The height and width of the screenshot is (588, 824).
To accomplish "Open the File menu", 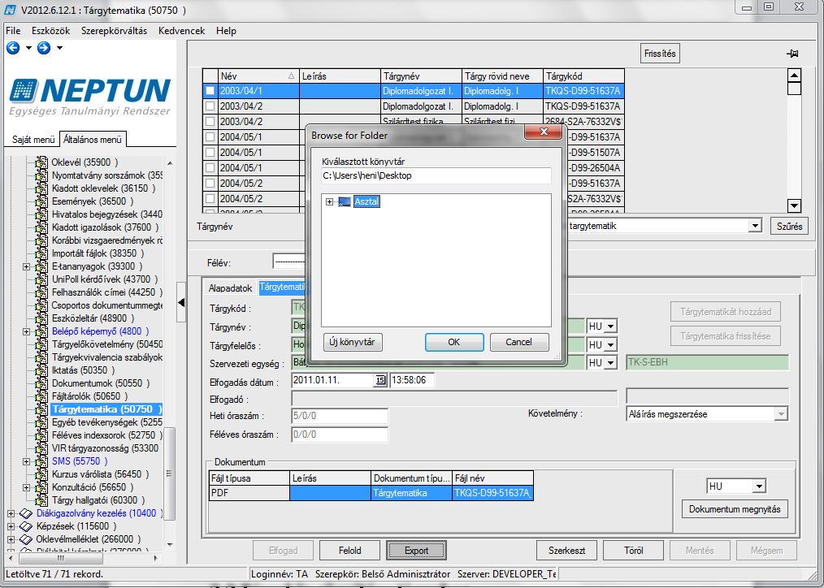I will (13, 30).
